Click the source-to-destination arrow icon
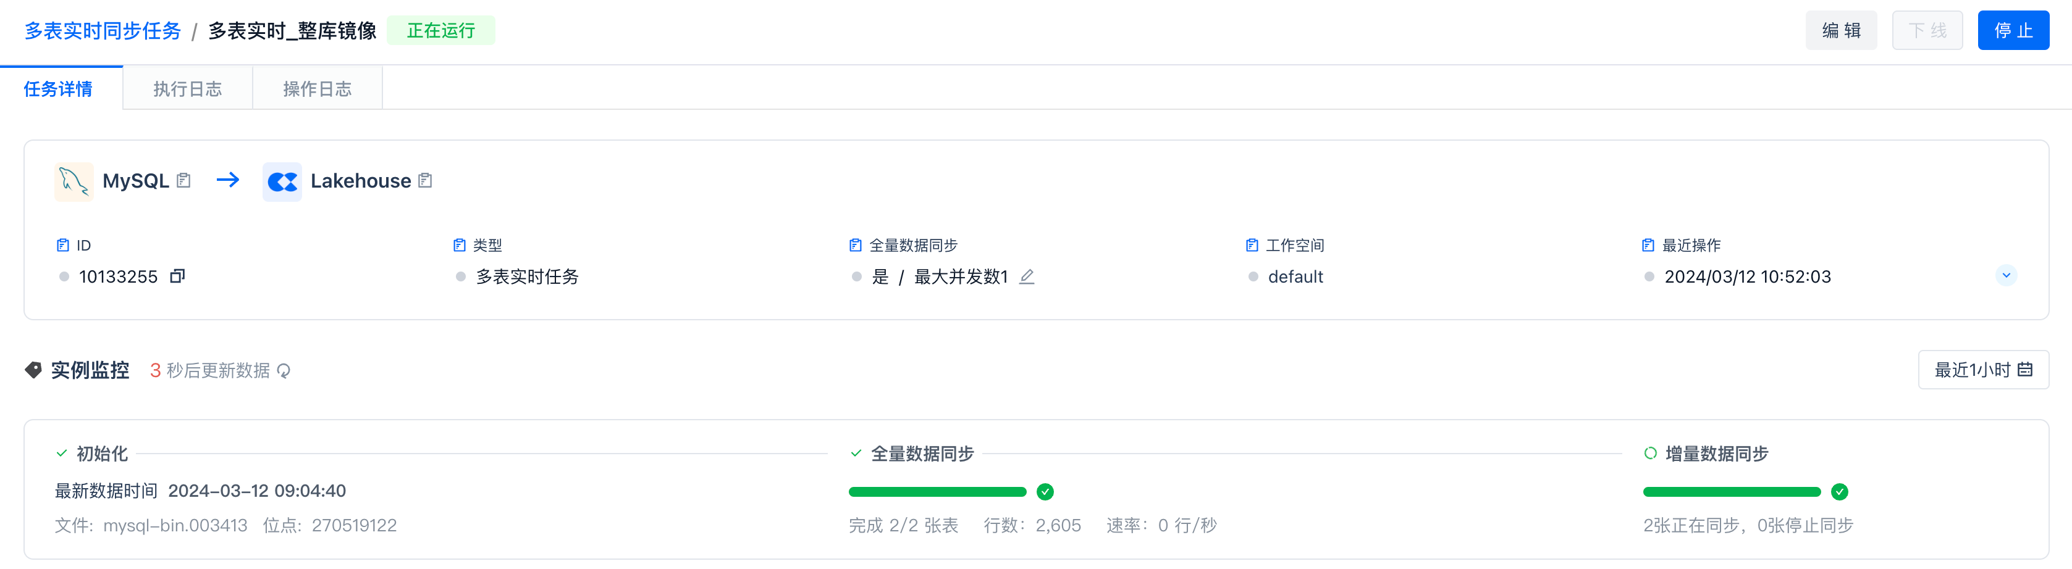 (227, 180)
